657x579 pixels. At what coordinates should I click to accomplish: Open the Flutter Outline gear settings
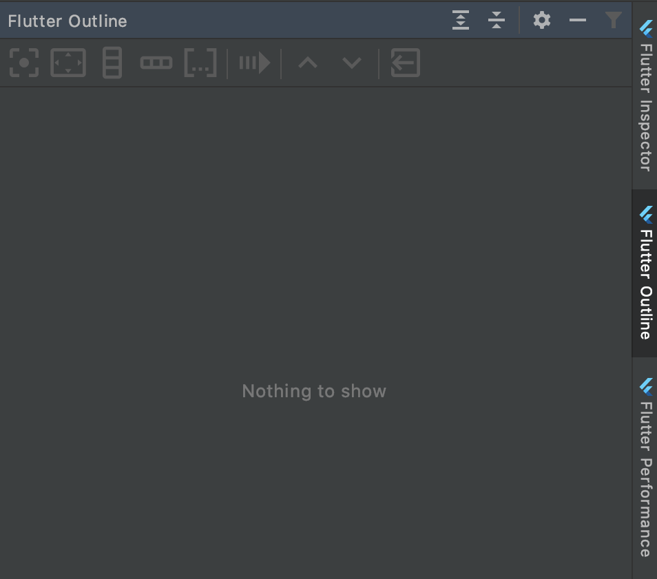(542, 20)
